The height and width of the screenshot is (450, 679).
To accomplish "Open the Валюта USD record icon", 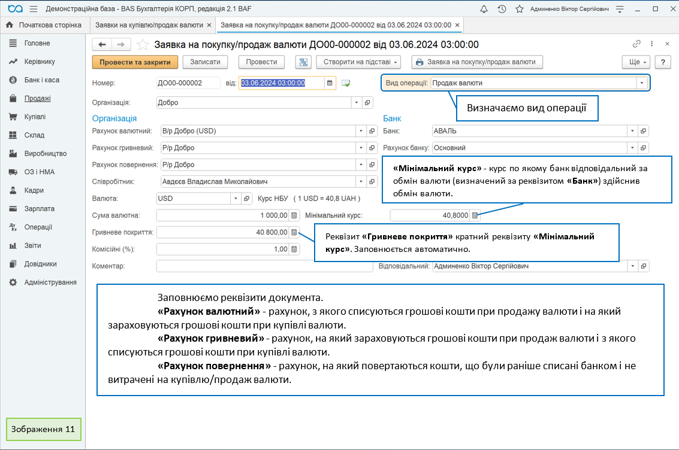I will 246,199.
